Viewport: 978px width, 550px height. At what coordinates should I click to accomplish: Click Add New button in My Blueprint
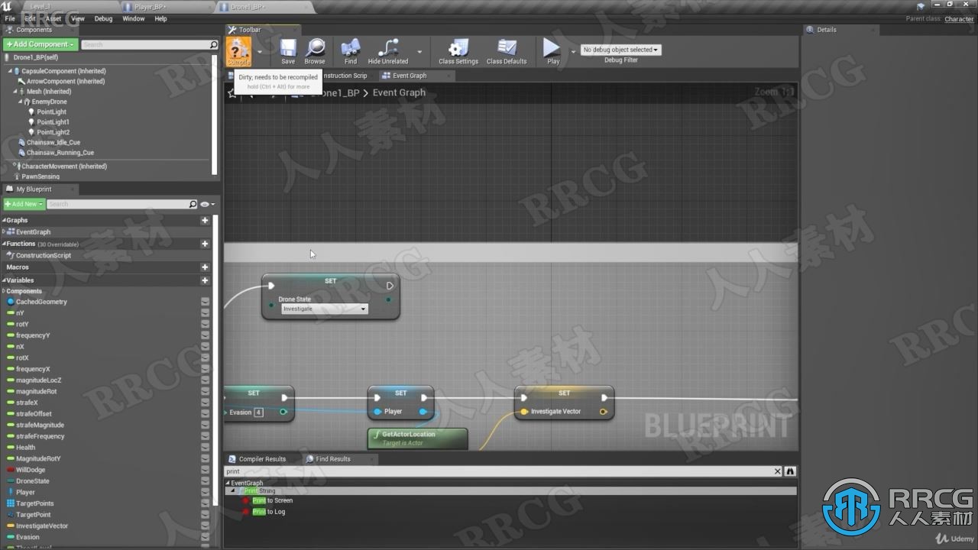pyautogui.click(x=24, y=204)
